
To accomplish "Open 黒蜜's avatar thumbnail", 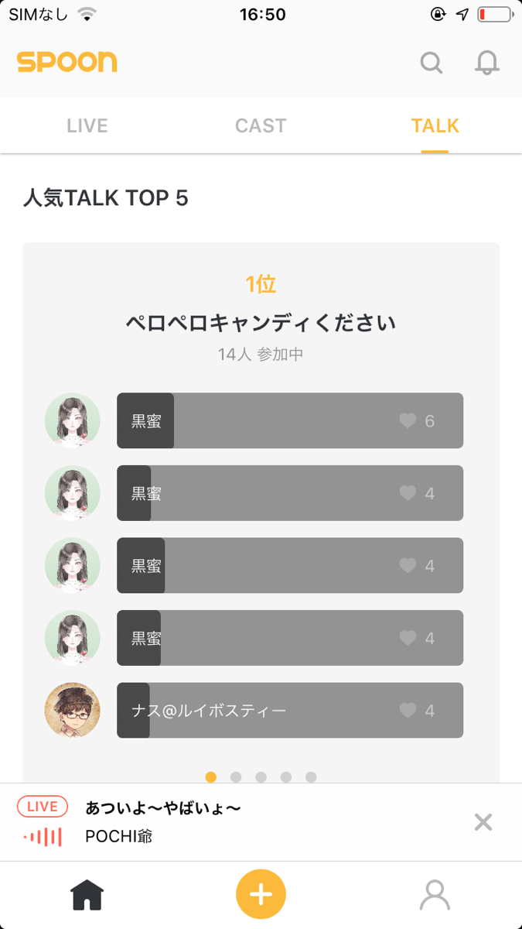I will tap(72, 420).
